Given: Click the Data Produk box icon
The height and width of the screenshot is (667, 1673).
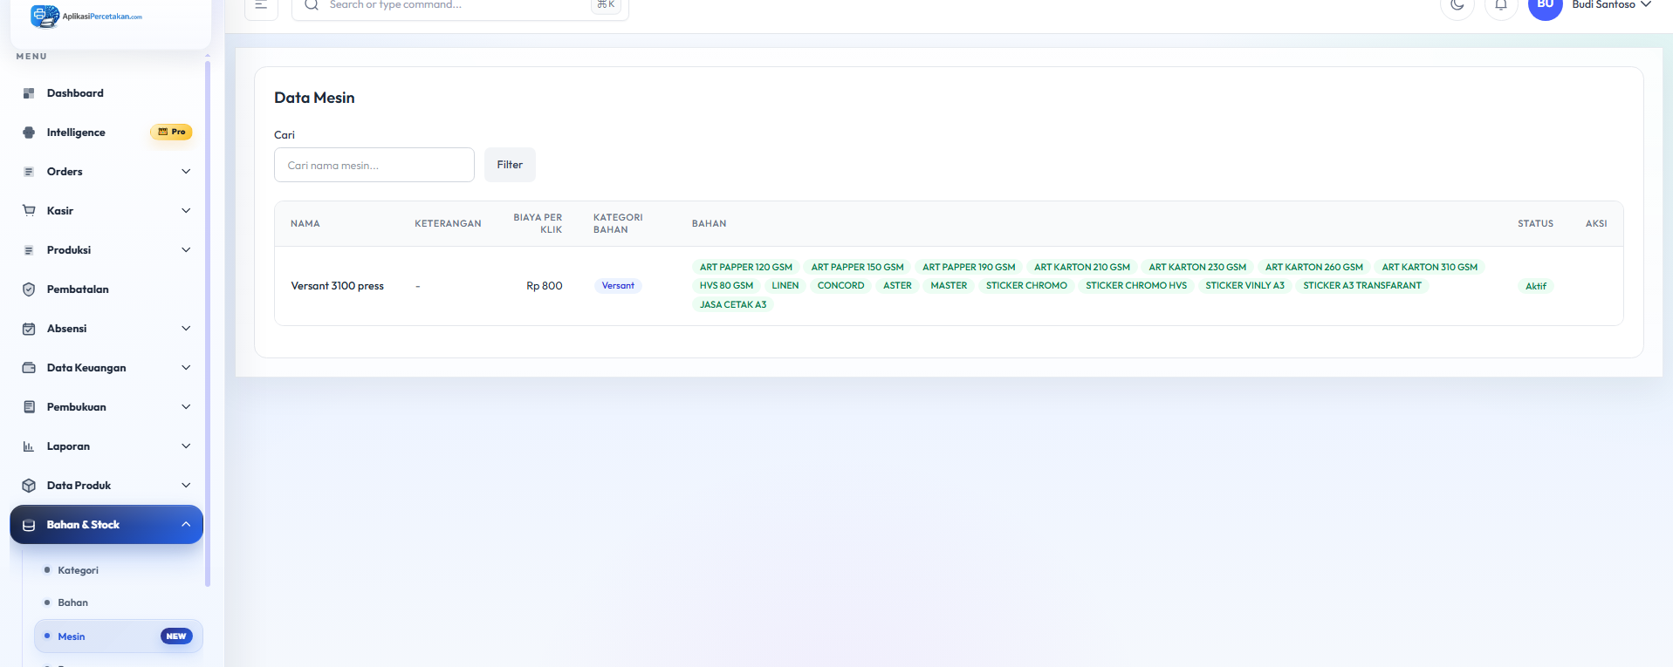Looking at the screenshot, I should [x=29, y=486].
